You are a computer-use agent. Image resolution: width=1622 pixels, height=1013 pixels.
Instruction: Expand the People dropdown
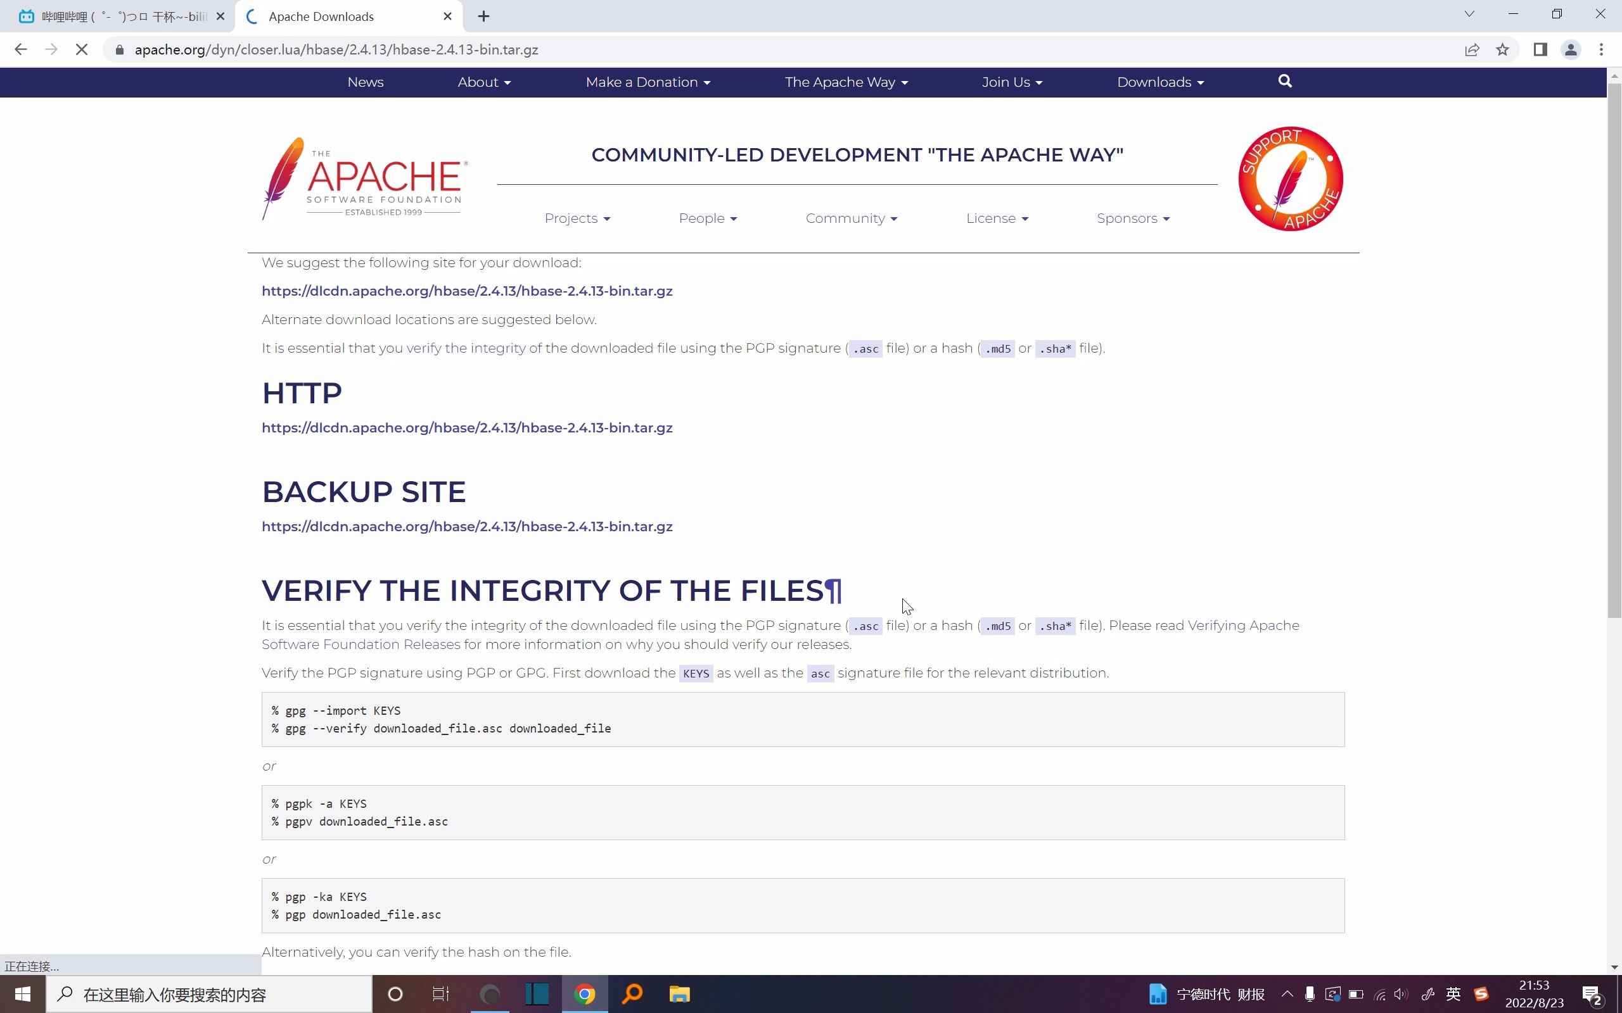tap(708, 218)
